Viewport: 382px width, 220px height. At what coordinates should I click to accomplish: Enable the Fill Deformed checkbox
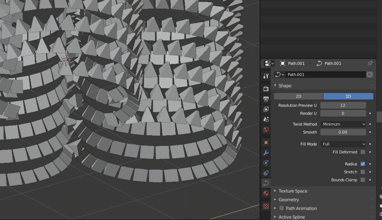(363, 152)
